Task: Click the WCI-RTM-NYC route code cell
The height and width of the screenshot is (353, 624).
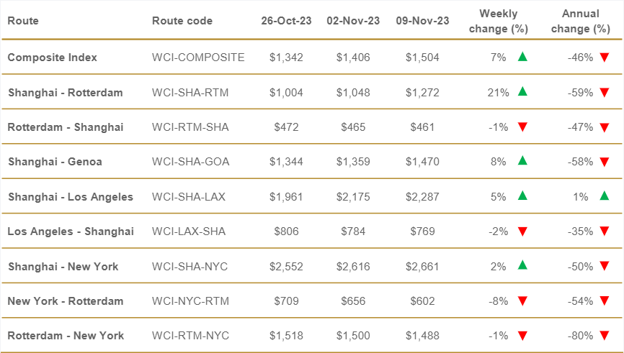Action: coord(190,336)
